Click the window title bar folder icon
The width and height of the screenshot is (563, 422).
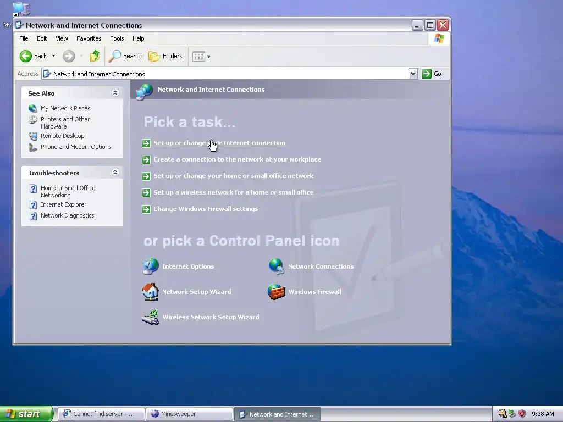click(19, 25)
